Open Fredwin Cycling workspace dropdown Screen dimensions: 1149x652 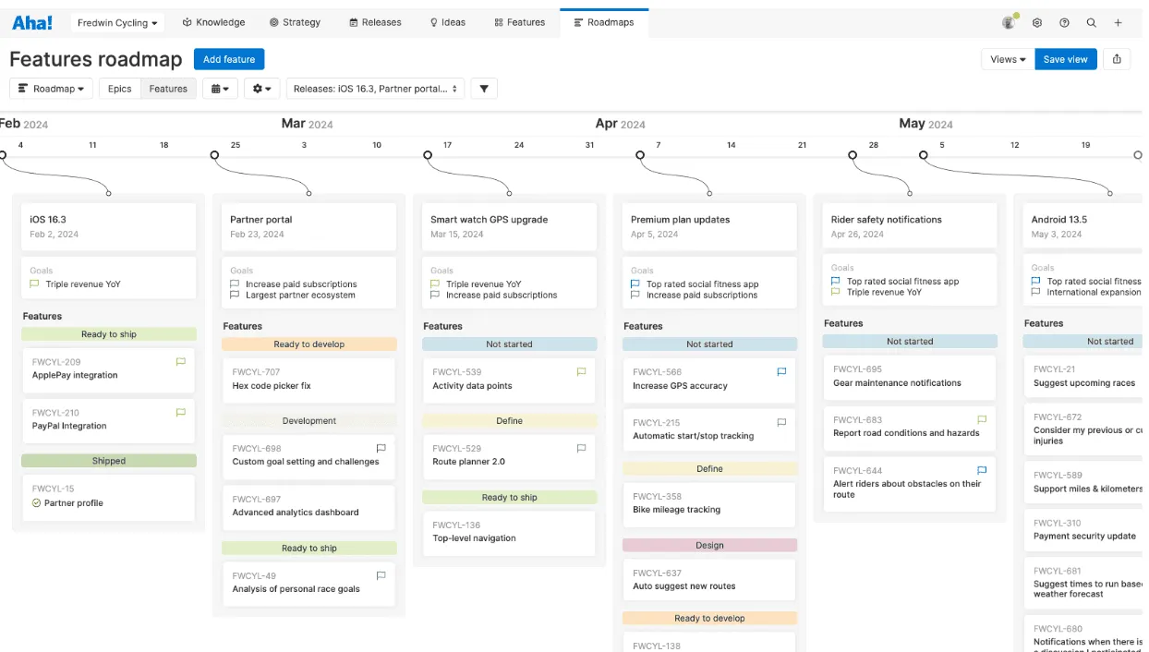pyautogui.click(x=117, y=22)
